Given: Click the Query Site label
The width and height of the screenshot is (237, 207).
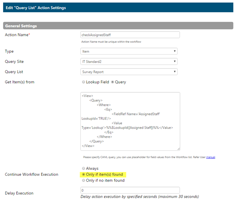Looking at the screenshot, I should [x=14, y=61].
